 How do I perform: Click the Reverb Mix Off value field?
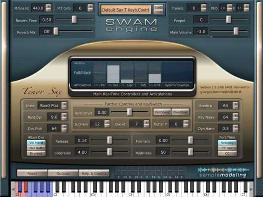[x=47, y=32]
